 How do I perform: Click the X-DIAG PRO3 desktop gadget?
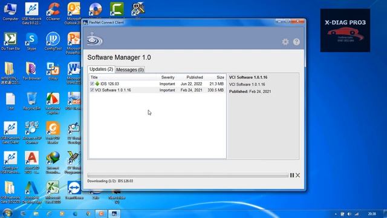[x=345, y=30]
